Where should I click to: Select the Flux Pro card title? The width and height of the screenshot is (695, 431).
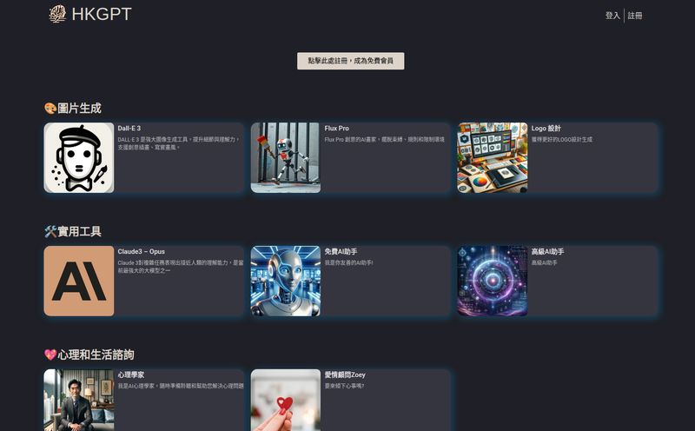(x=336, y=128)
